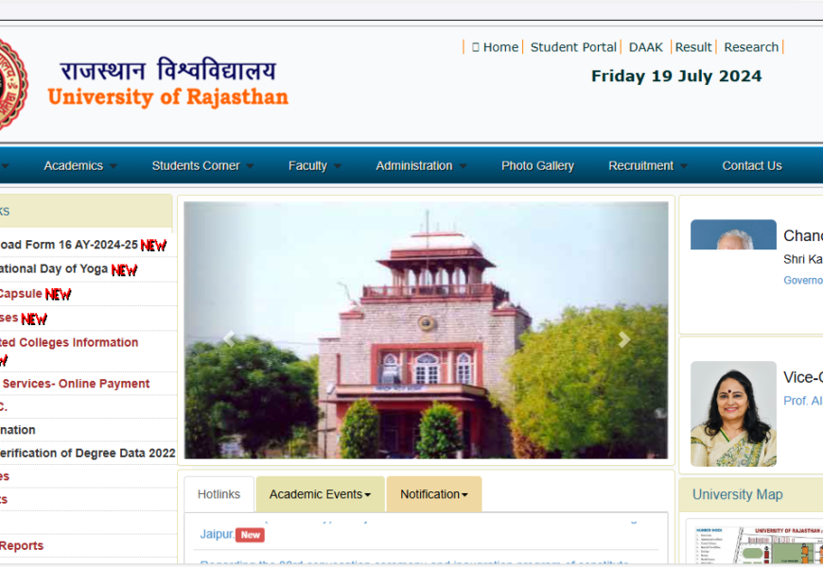This screenshot has height=567, width=823.
Task: Click the campus building slideshow image
Action: [426, 330]
